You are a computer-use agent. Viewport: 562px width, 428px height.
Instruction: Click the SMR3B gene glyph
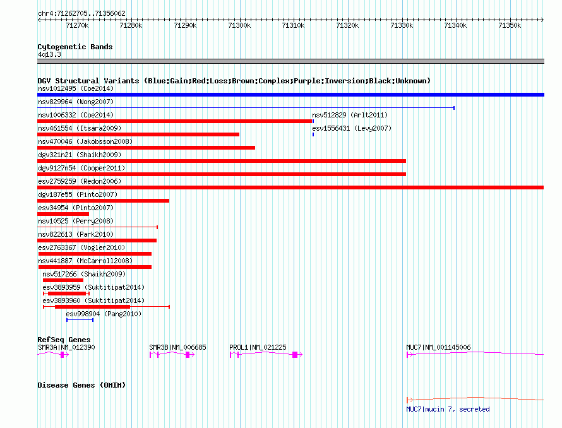172,355
